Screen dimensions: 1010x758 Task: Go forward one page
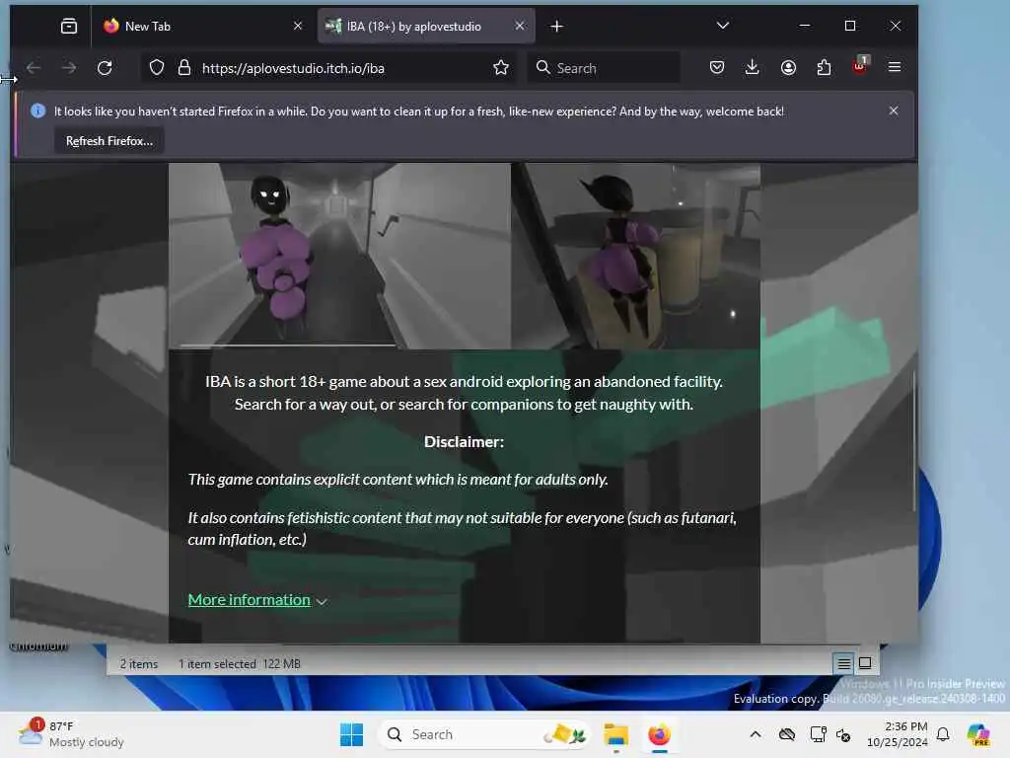(69, 68)
